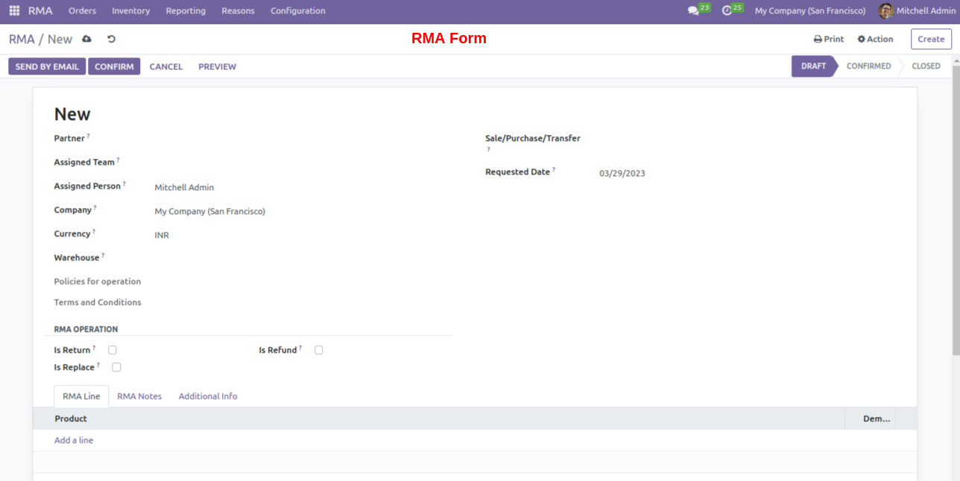
Task: Open the activities clock icon
Action: [727, 10]
